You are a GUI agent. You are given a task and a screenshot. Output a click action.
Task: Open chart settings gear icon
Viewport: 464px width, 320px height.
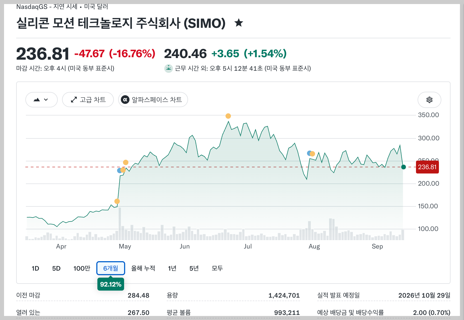point(429,100)
